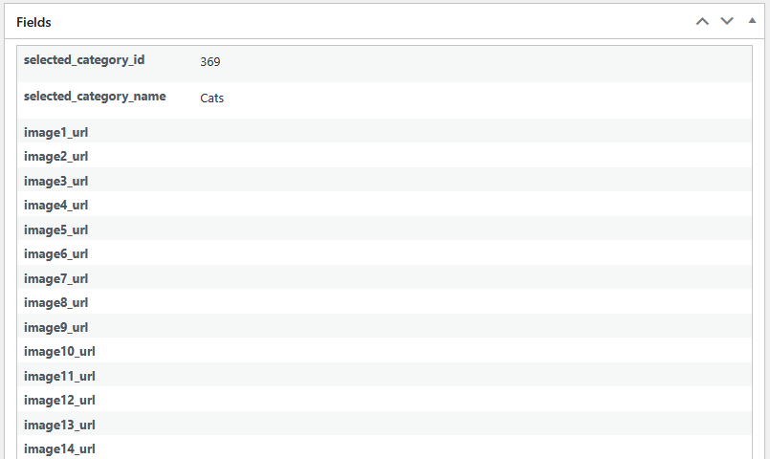Click the image8_url field label
The height and width of the screenshot is (459, 770).
[56, 302]
